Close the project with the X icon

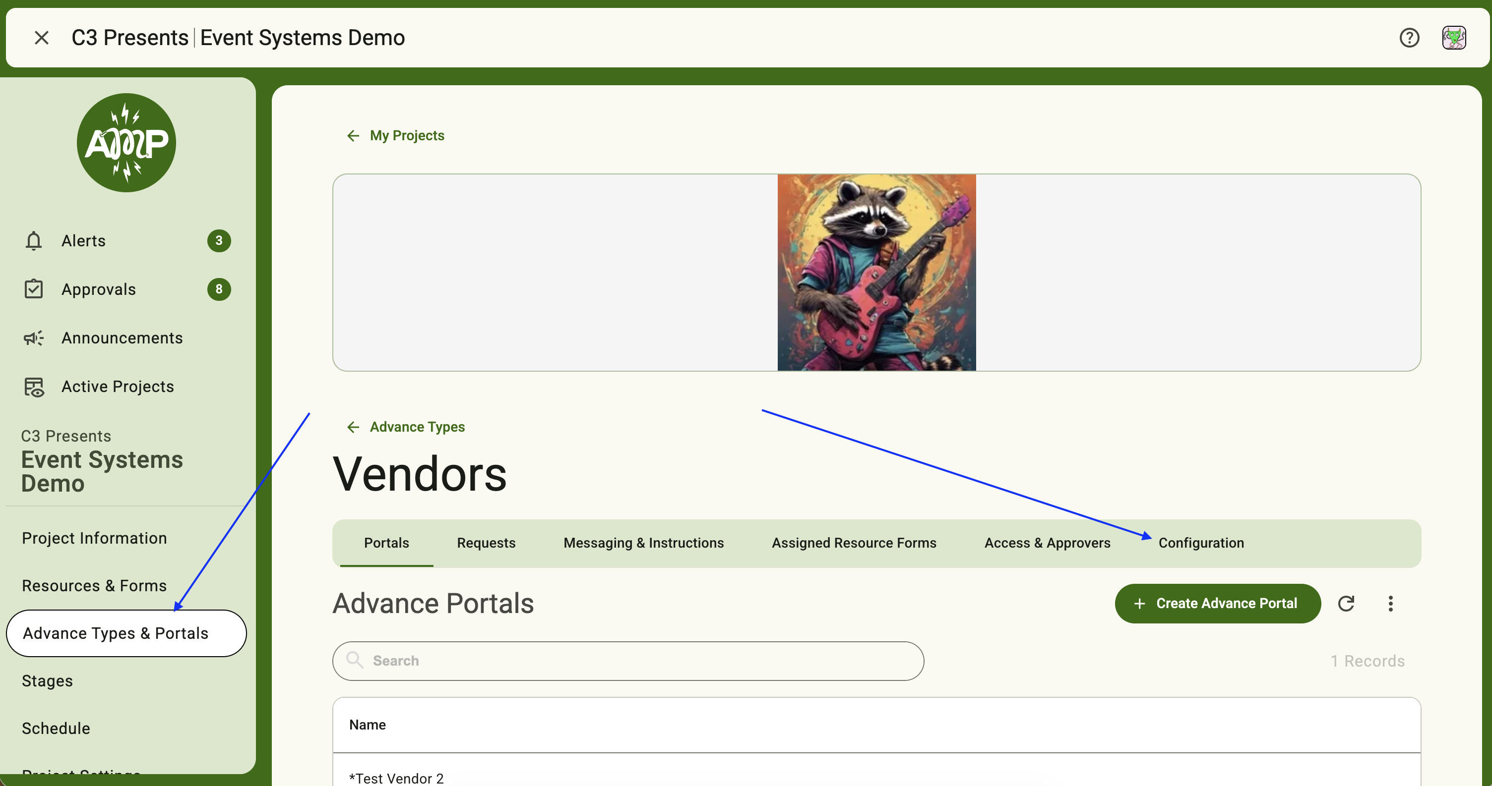tap(42, 38)
